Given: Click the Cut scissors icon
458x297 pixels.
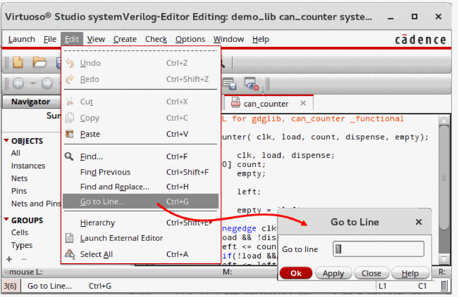Looking at the screenshot, I should click(x=69, y=101).
